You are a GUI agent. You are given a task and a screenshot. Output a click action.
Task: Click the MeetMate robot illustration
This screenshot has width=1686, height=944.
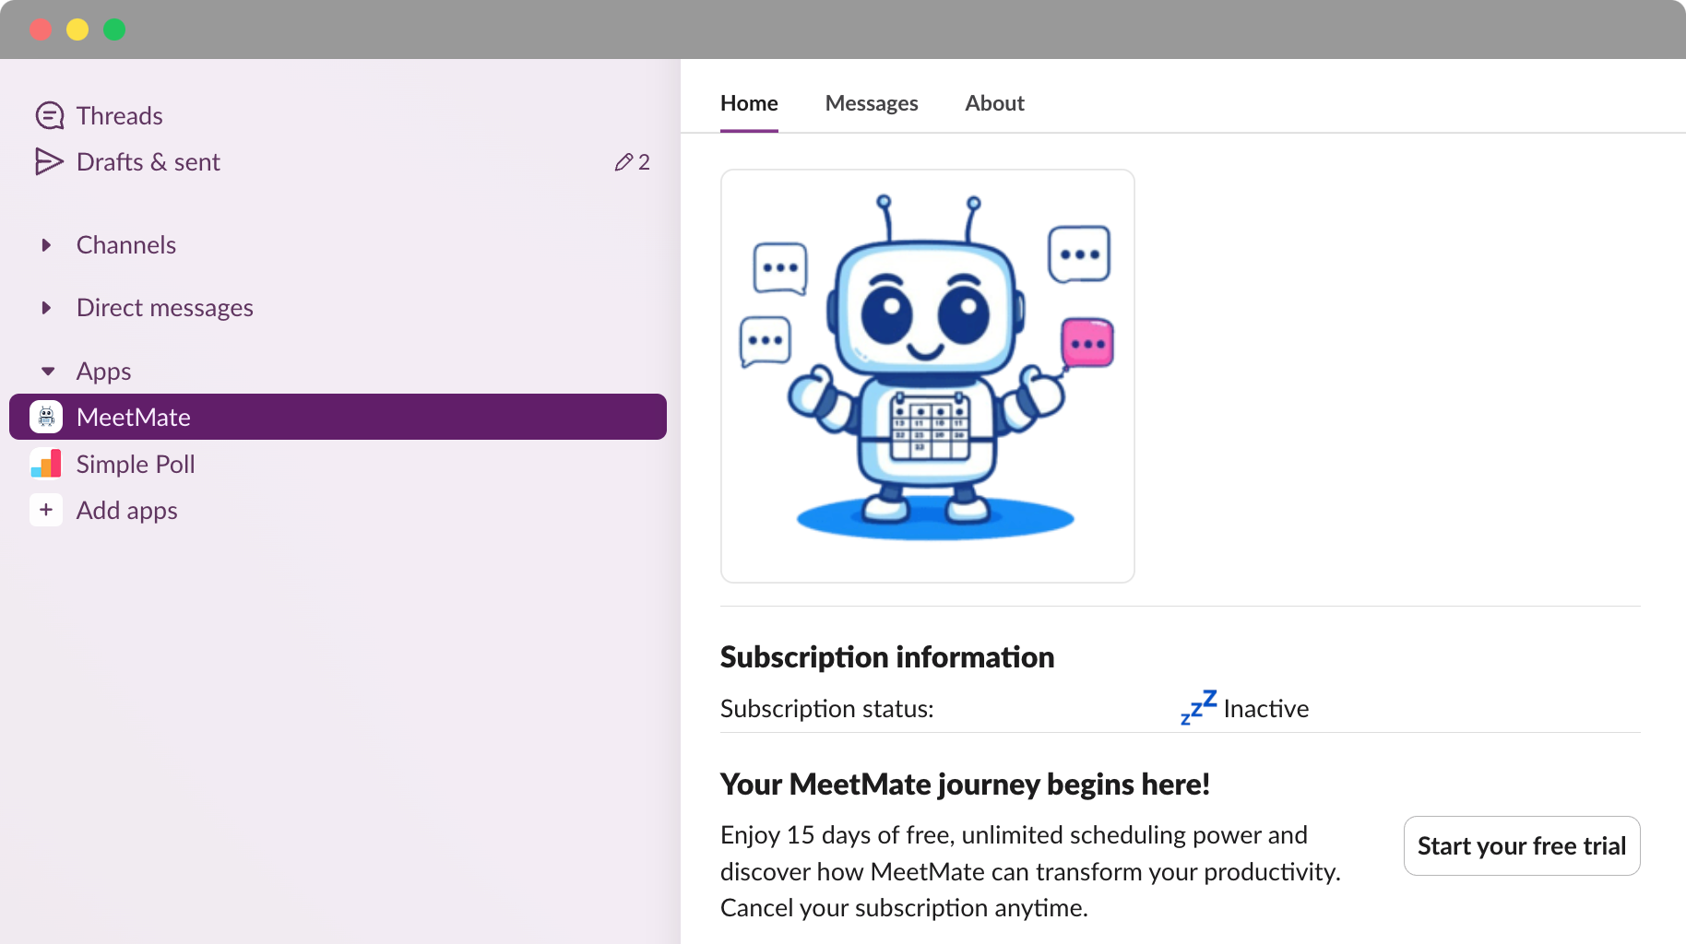coord(928,376)
